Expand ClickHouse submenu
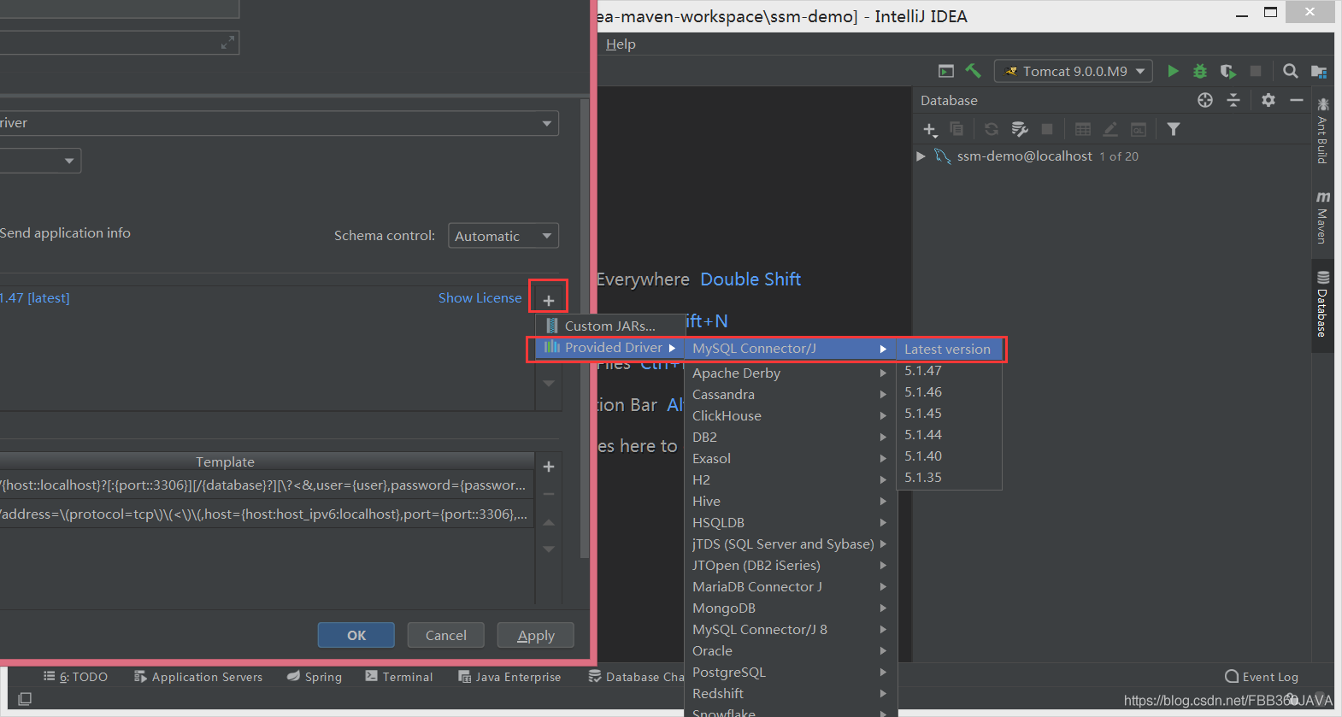 789,416
